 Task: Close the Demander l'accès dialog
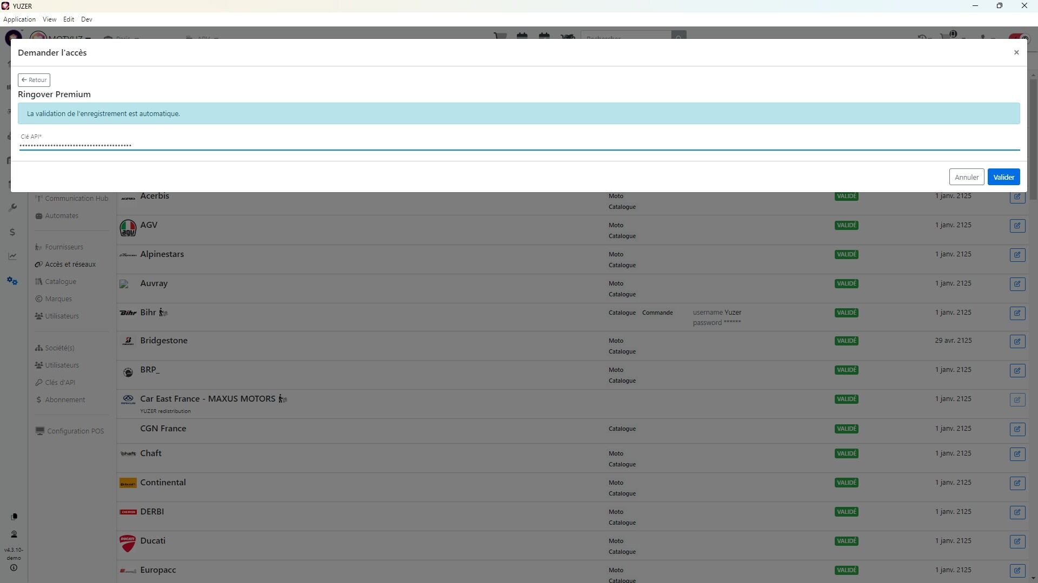(1016, 52)
